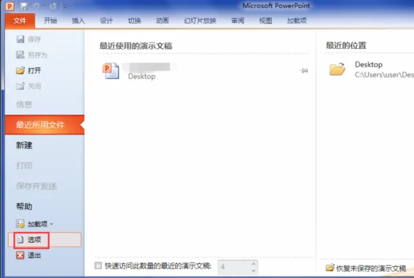
Task: Click the Undo icon in quick access toolbar
Action: point(37,6)
